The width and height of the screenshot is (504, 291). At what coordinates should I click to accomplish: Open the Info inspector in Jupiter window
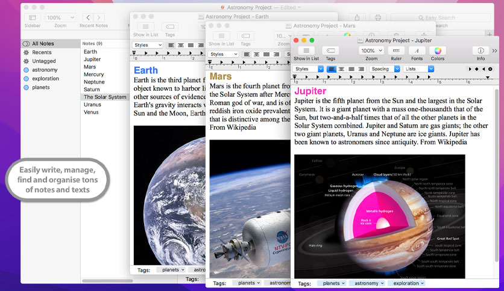coord(480,51)
